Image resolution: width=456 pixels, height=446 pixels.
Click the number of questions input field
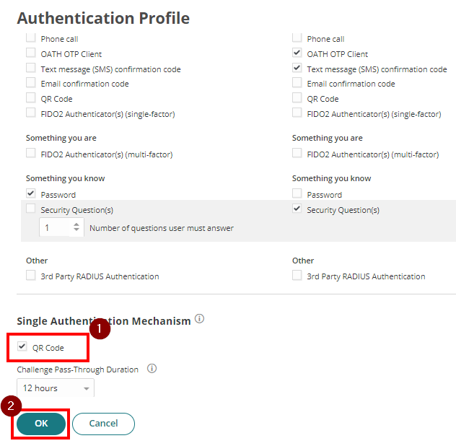click(56, 227)
